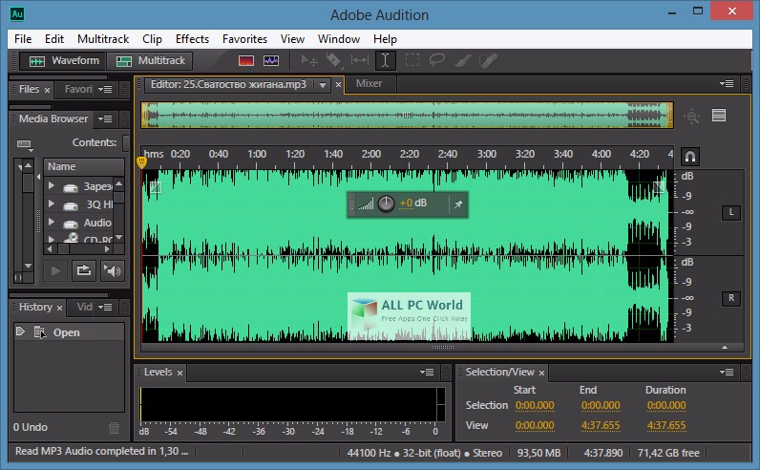Image resolution: width=760 pixels, height=470 pixels.
Task: Close the Files panel
Action: (x=47, y=90)
